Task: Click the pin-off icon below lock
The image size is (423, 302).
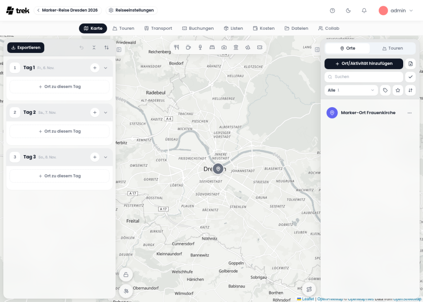Action: [x=126, y=291]
